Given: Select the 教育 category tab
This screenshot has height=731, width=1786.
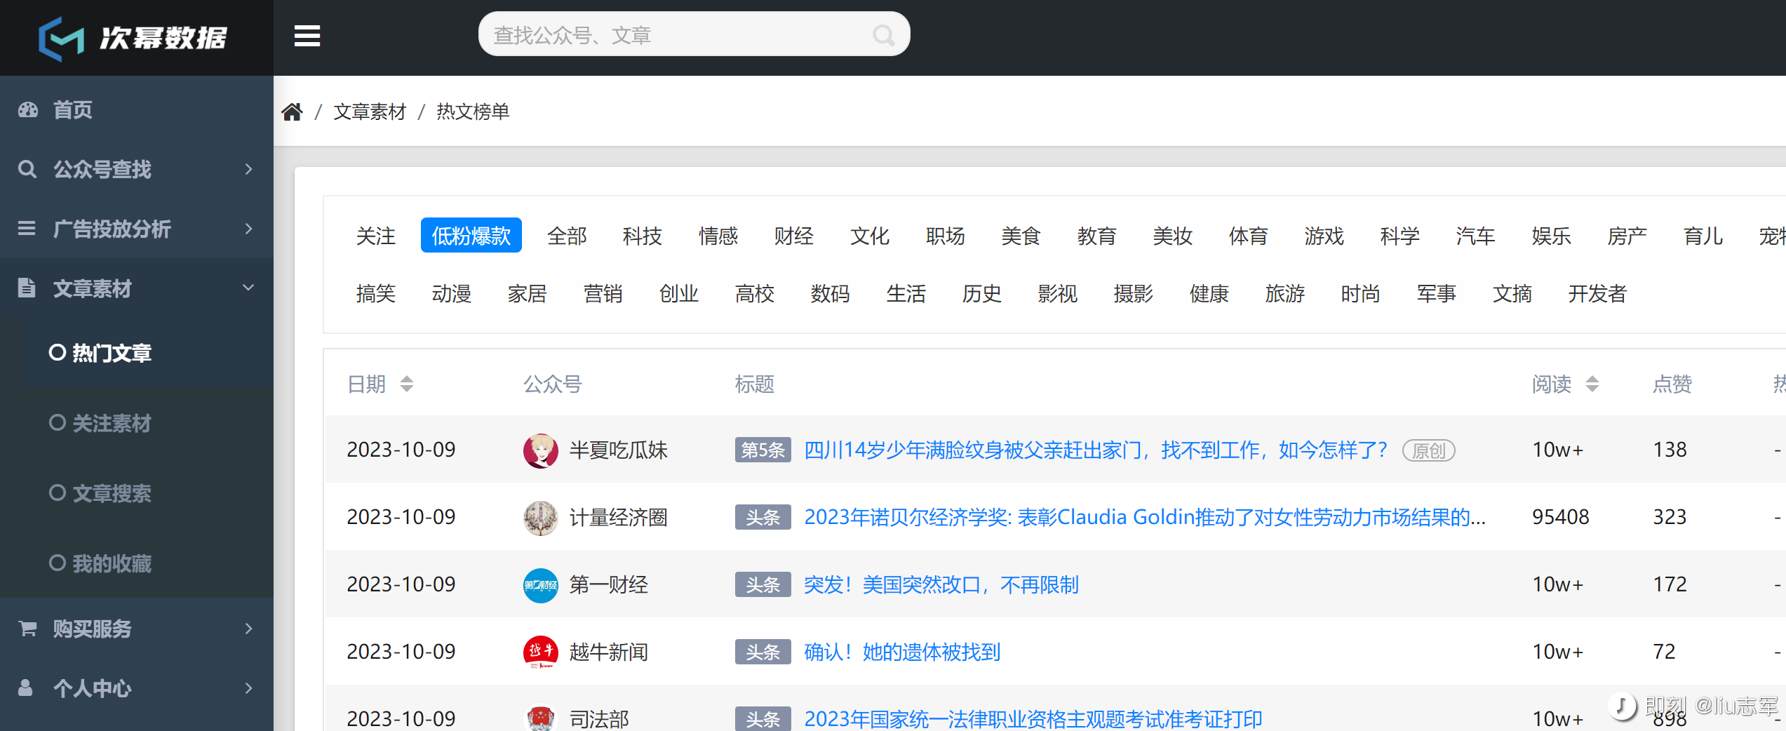Looking at the screenshot, I should pos(1097,236).
